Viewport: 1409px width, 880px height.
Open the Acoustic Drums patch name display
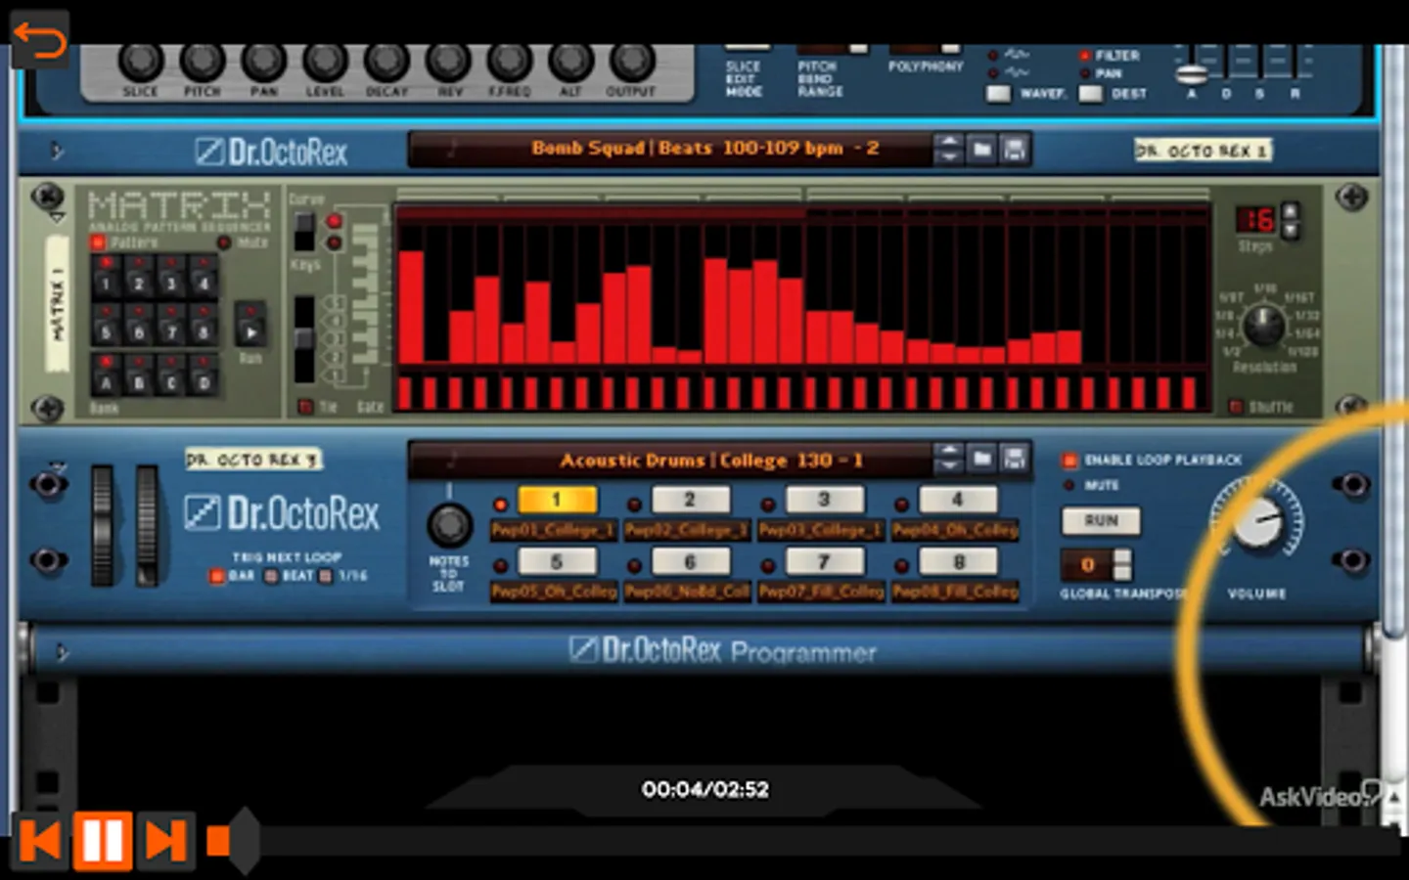[x=670, y=460]
